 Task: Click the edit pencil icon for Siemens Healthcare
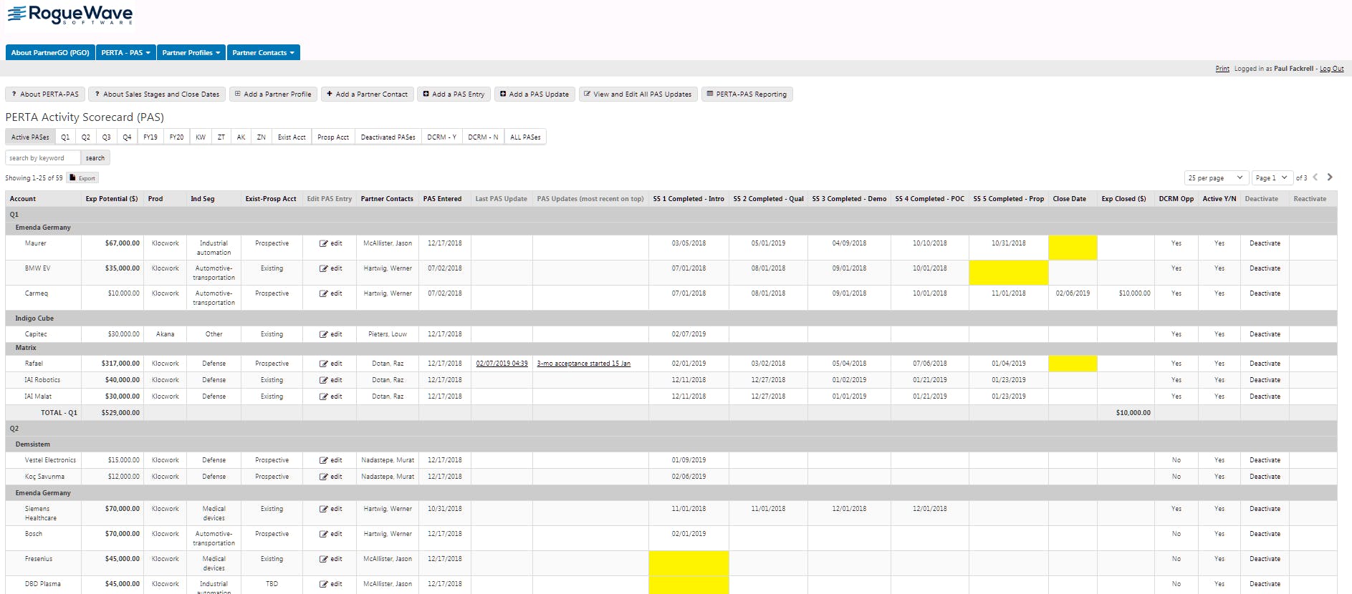pyautogui.click(x=324, y=509)
